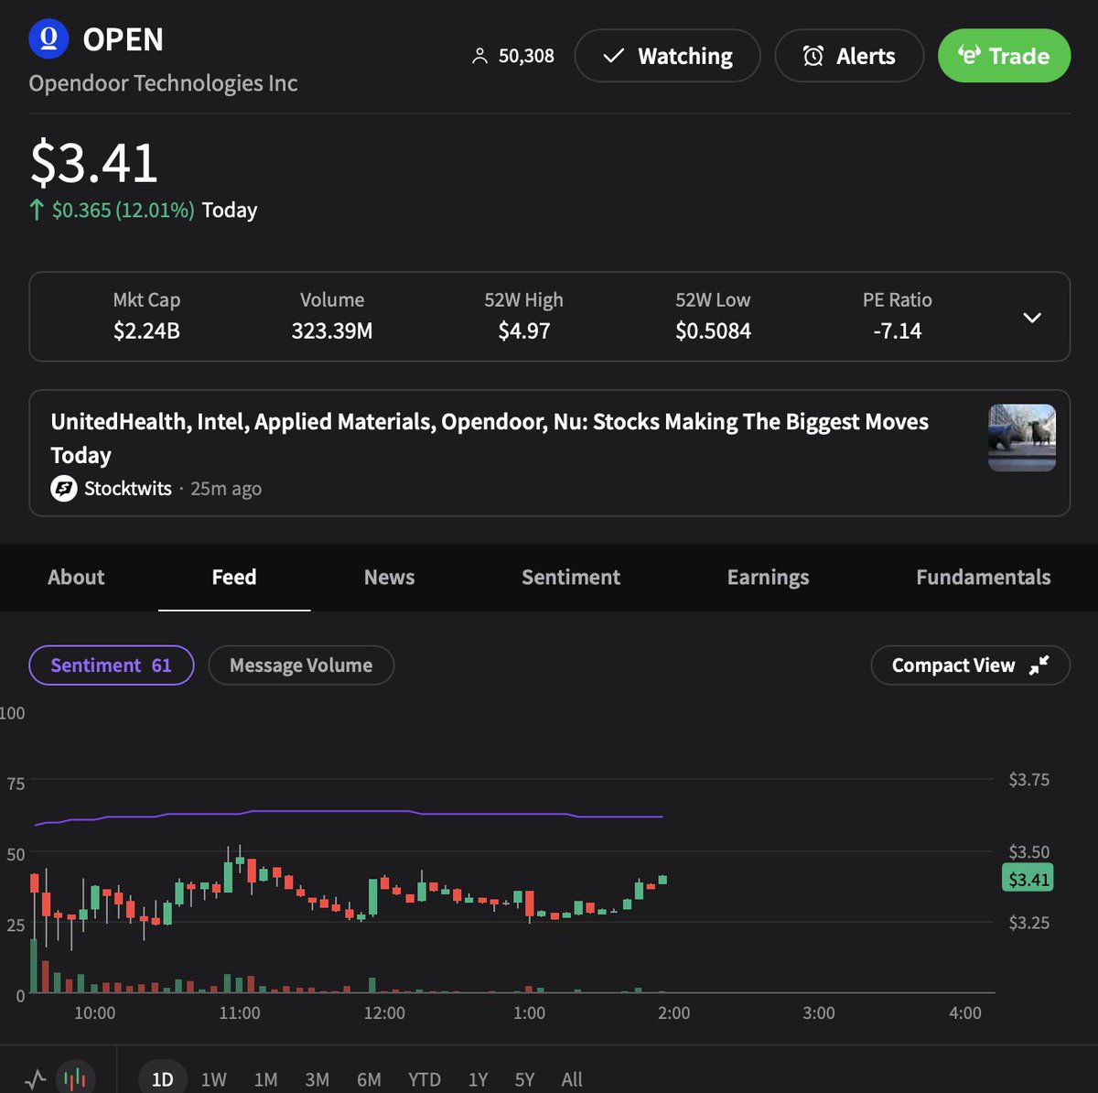Click the Compact View button
Image resolution: width=1098 pixels, height=1093 pixels.
pyautogui.click(x=970, y=666)
